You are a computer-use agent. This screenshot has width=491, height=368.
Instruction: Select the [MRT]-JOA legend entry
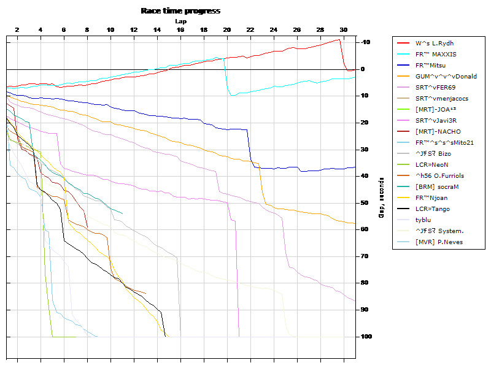[x=436, y=109]
